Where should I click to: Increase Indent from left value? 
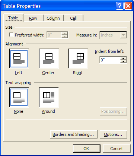click(123, 58)
